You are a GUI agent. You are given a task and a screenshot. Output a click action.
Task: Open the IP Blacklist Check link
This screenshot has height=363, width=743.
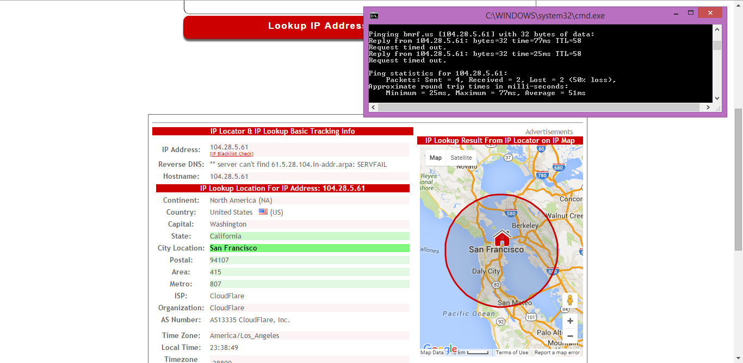coord(232,154)
